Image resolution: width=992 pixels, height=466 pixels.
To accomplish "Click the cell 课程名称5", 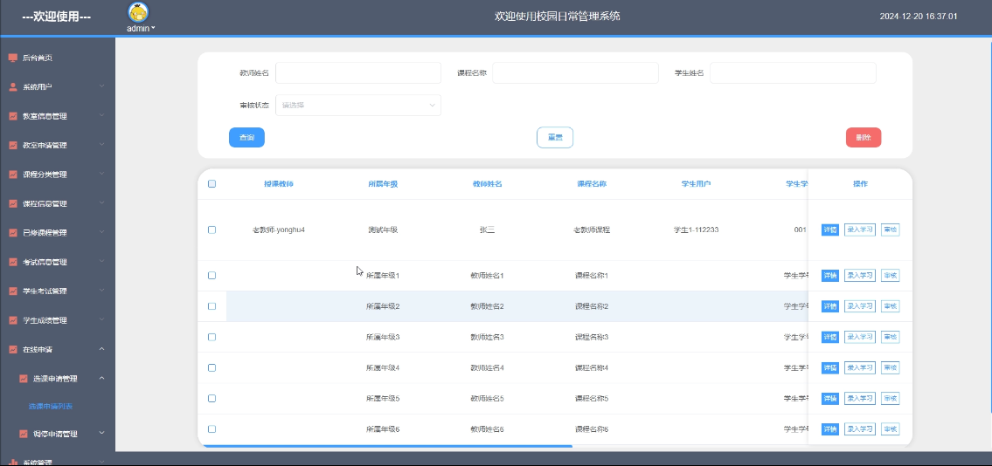I will point(592,399).
